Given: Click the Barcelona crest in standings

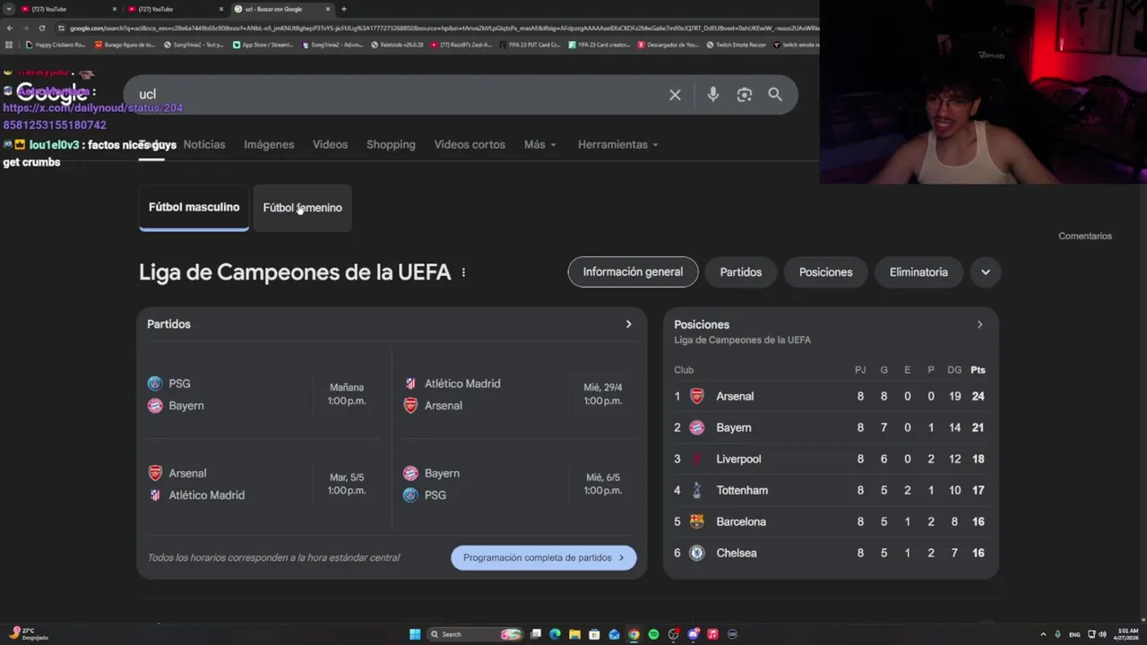Looking at the screenshot, I should coord(697,521).
